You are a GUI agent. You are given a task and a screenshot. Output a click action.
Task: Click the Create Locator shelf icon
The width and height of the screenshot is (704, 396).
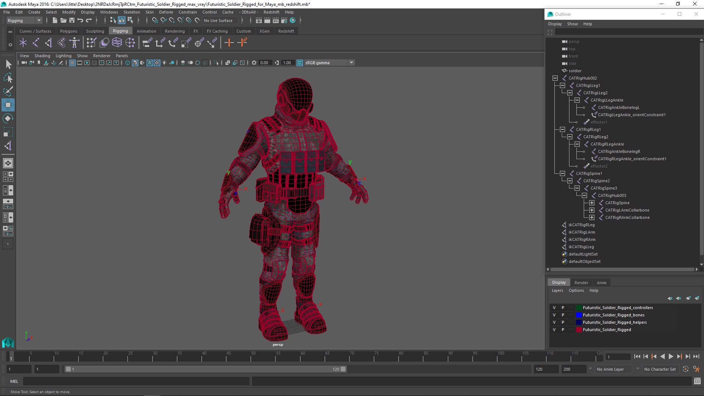click(x=23, y=43)
